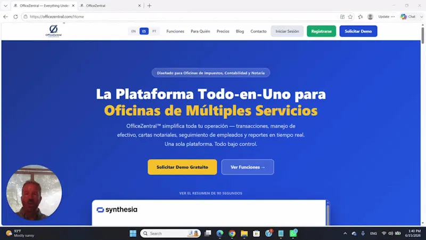Open the browser profile avatar
Viewport: 426px width, 240px height.
(x=370, y=17)
